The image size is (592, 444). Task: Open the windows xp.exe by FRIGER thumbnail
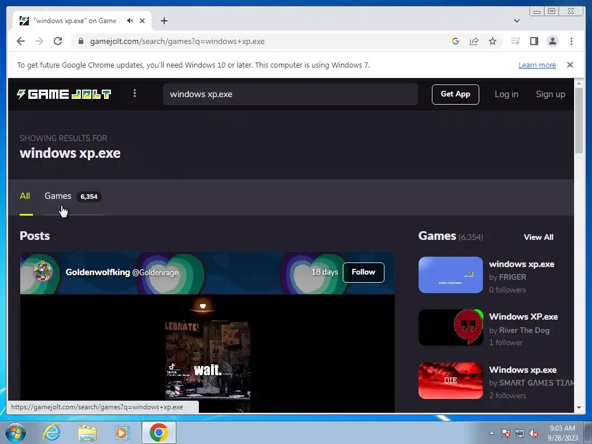(450, 275)
